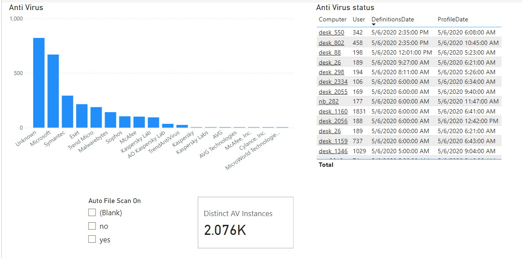Open the desk_802 computer link
The image size is (522, 258).
331,43
